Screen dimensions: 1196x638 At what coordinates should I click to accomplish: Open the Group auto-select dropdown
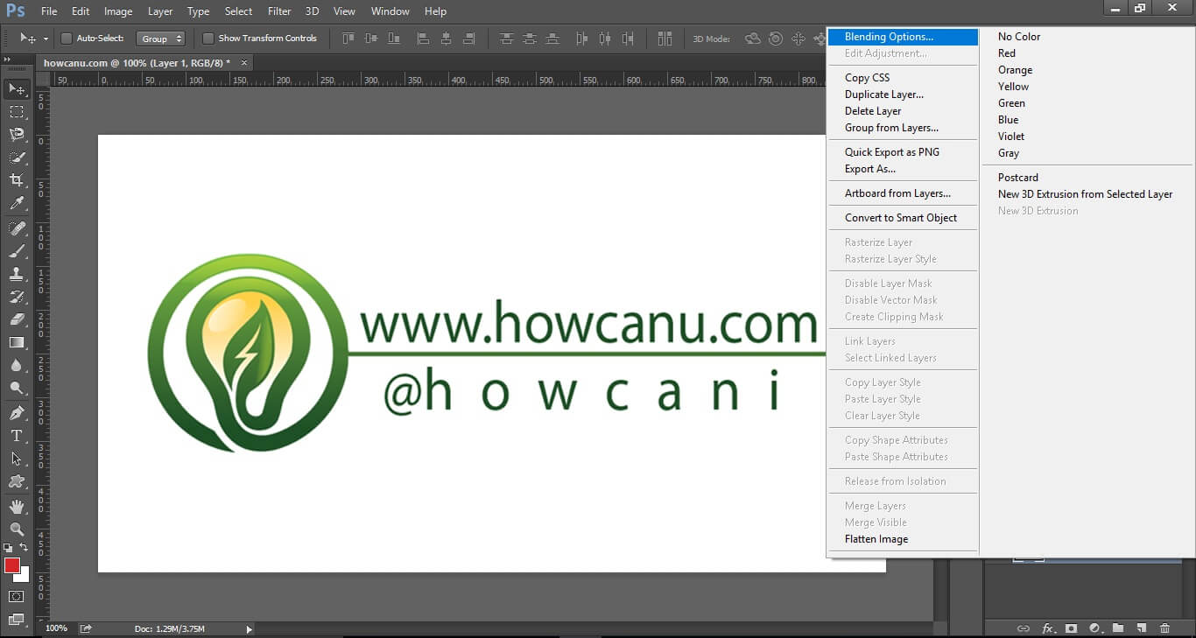pyautogui.click(x=160, y=39)
